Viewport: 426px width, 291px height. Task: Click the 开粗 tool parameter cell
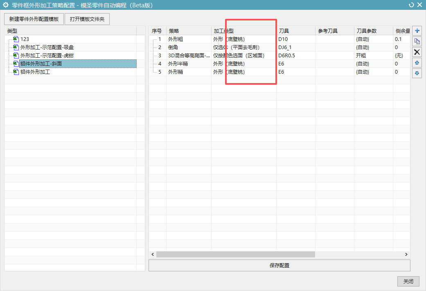pos(374,55)
